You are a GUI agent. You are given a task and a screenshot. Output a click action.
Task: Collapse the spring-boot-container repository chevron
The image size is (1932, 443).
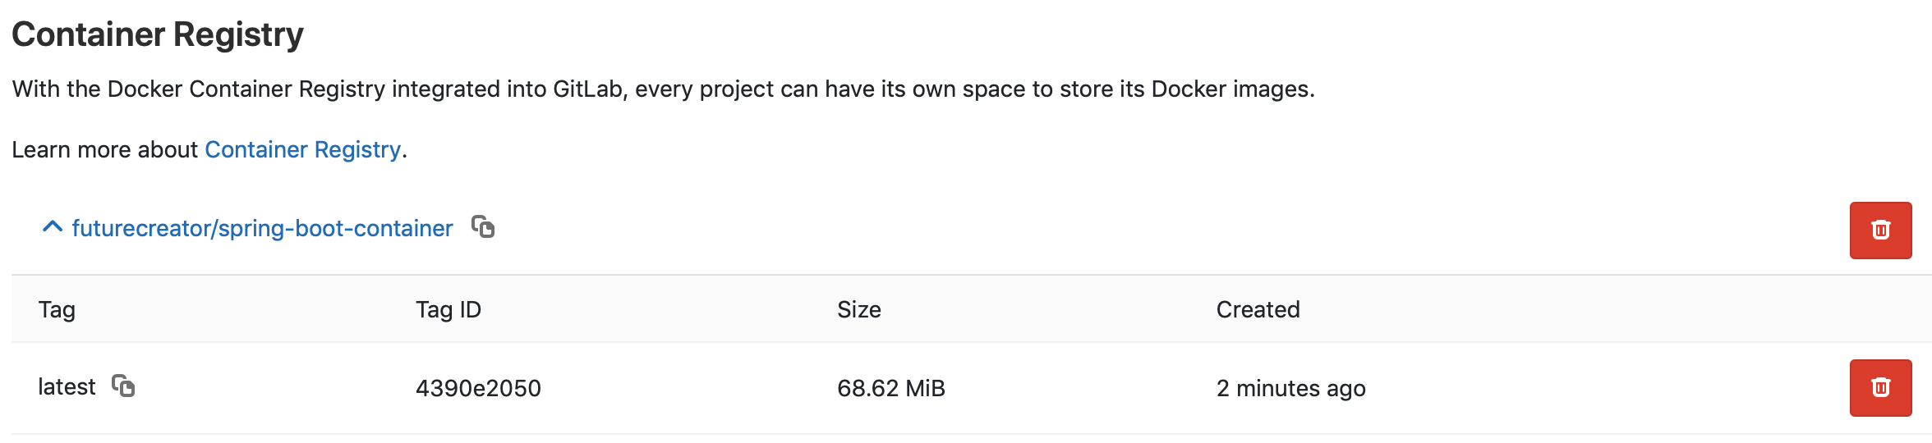53,227
